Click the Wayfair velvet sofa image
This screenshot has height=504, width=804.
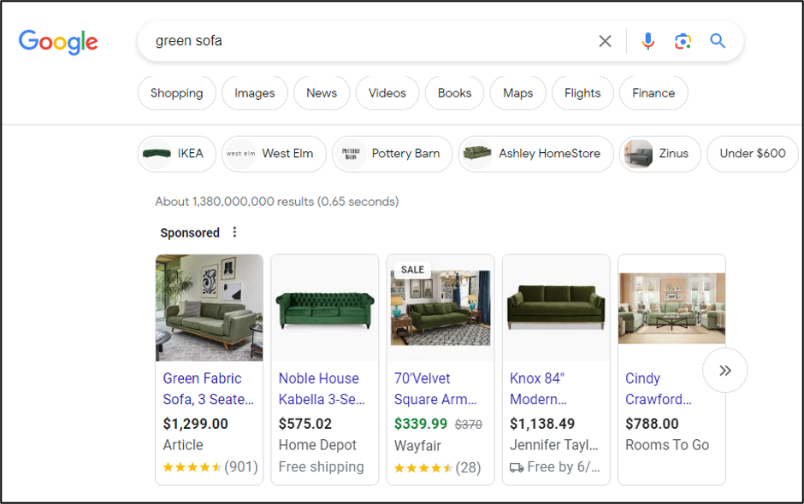tap(440, 308)
